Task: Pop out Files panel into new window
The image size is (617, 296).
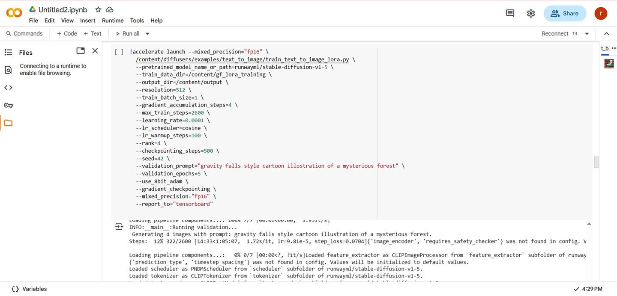Action: (81, 51)
